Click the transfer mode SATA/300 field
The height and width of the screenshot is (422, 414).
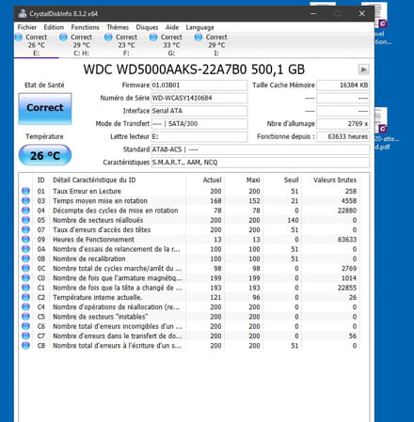[199, 124]
